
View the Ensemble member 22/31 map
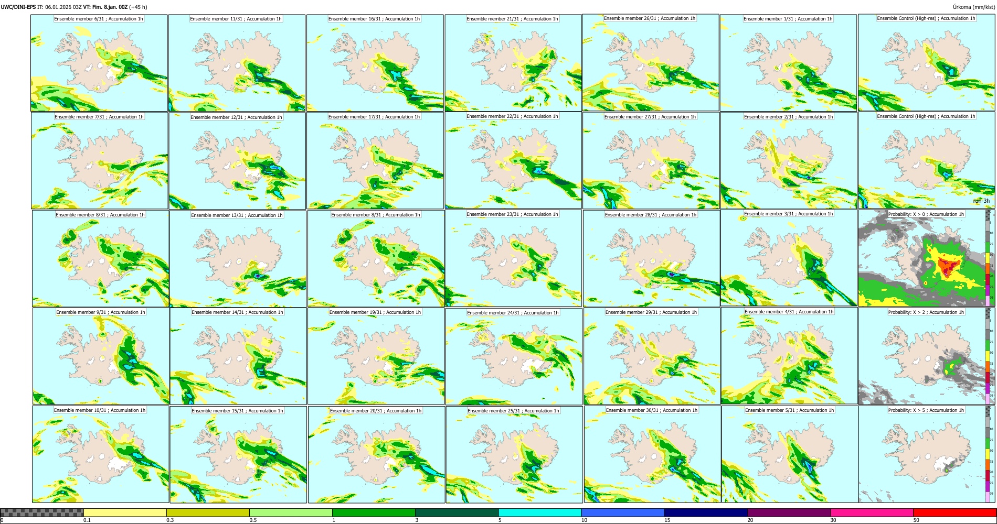[513, 160]
